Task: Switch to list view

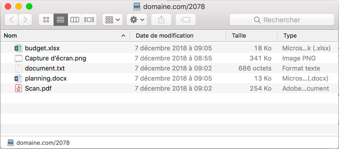Action: pos(60,20)
